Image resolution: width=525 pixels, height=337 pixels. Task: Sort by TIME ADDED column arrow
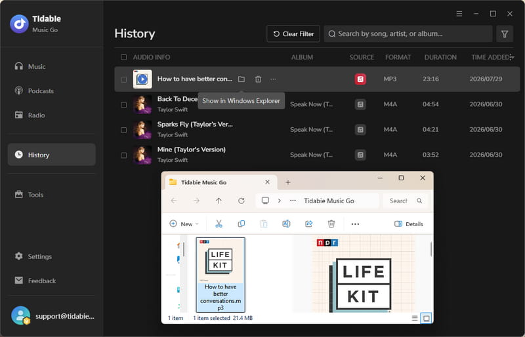(x=512, y=57)
